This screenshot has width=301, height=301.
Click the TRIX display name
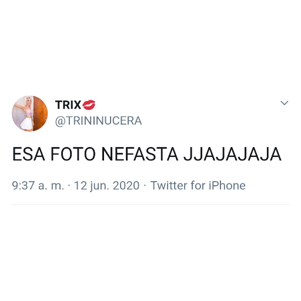(68, 105)
